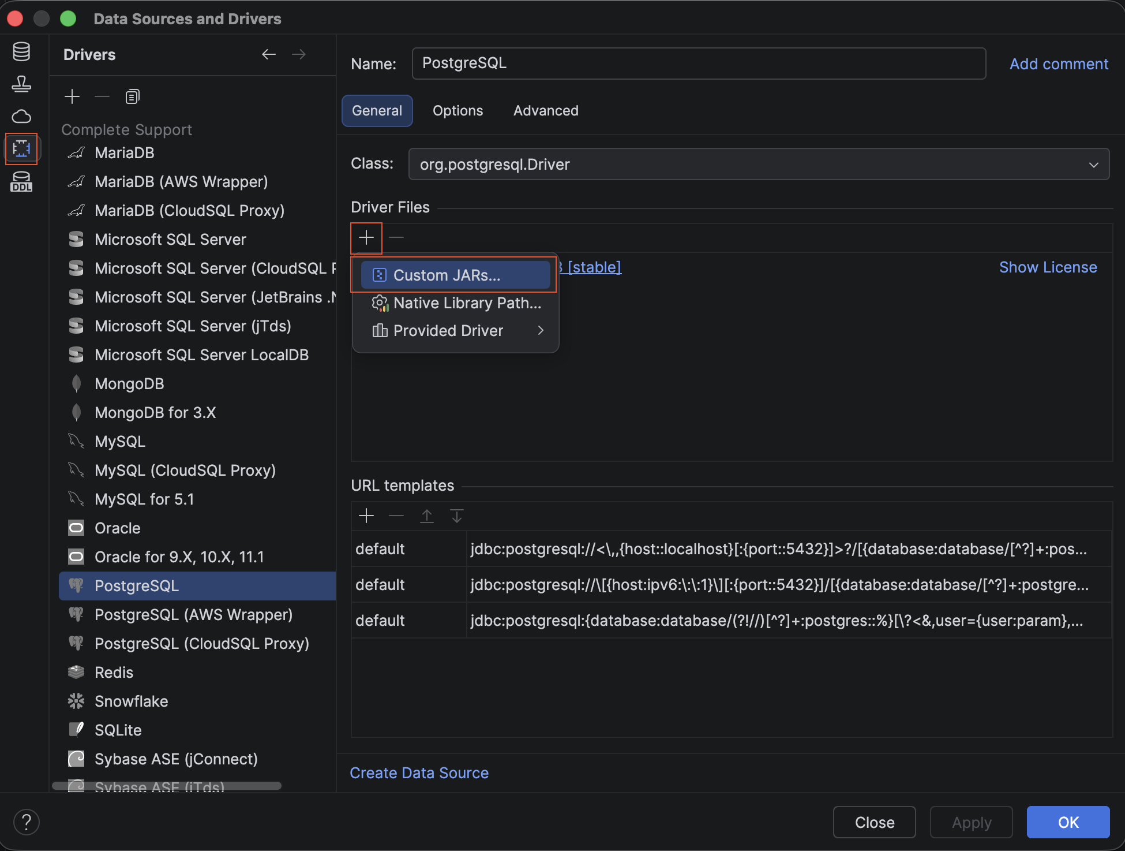The image size is (1125, 851).
Task: Select the user=param URL template row
Action: [731, 620]
